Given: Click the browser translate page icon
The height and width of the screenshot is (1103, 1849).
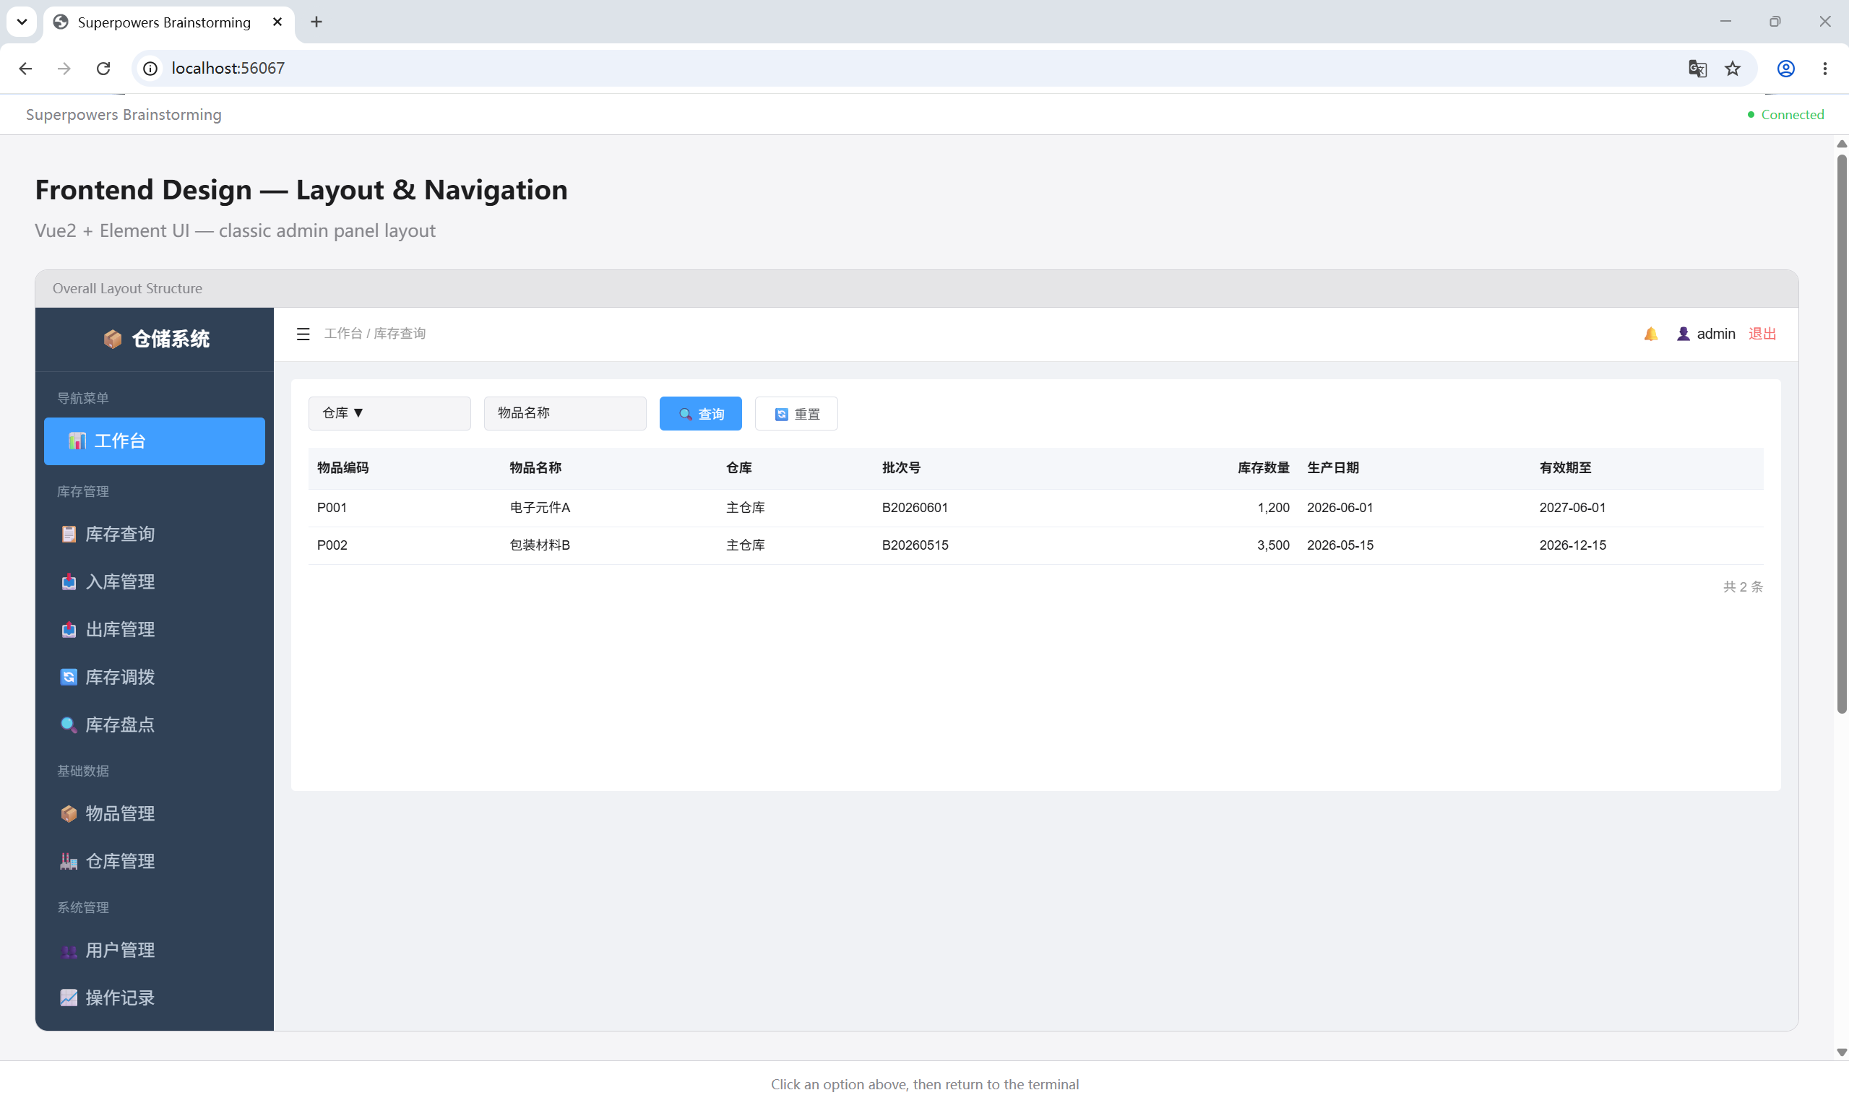Looking at the screenshot, I should tap(1697, 69).
